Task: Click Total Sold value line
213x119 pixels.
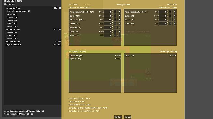Action: click(77, 102)
